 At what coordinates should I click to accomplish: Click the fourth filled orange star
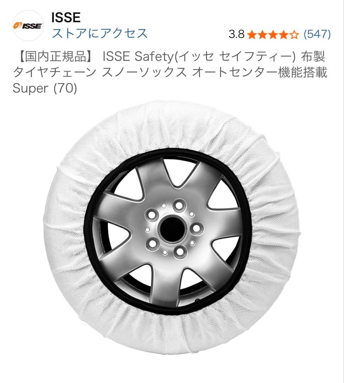(283, 34)
